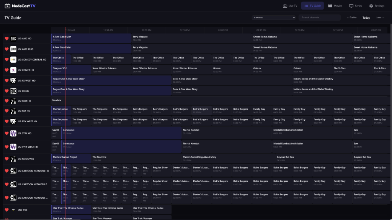Click the FX WEST HD channel logo
This screenshot has width=392, height=220.
13,81
